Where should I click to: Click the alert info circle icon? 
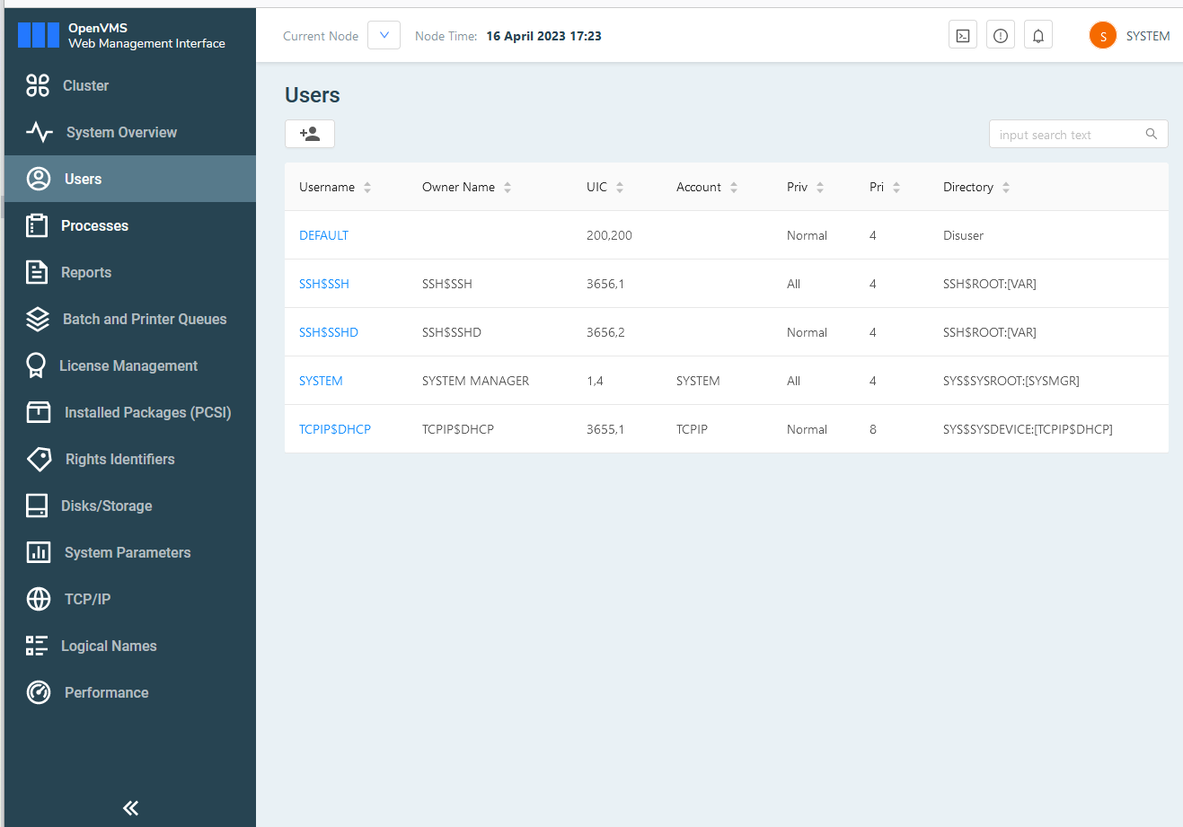click(x=1001, y=36)
